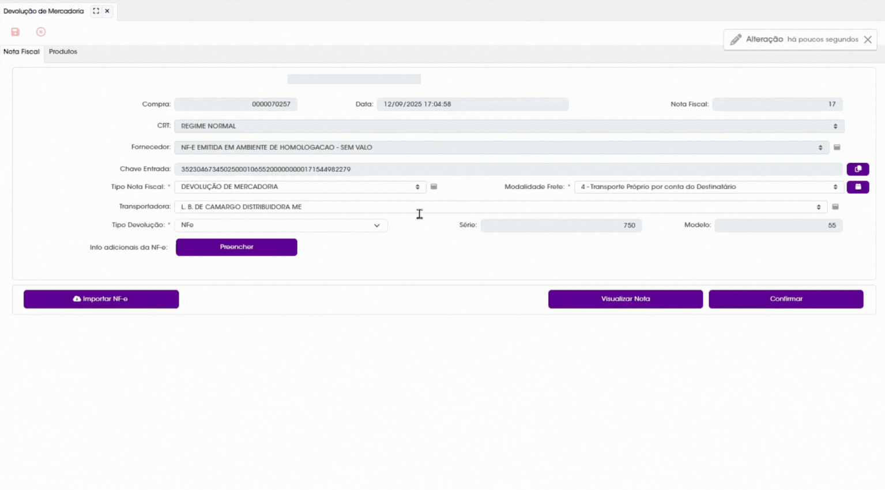Open the Tipo Devolução NFe dropdown
The width and height of the screenshot is (885, 490).
[x=281, y=225]
